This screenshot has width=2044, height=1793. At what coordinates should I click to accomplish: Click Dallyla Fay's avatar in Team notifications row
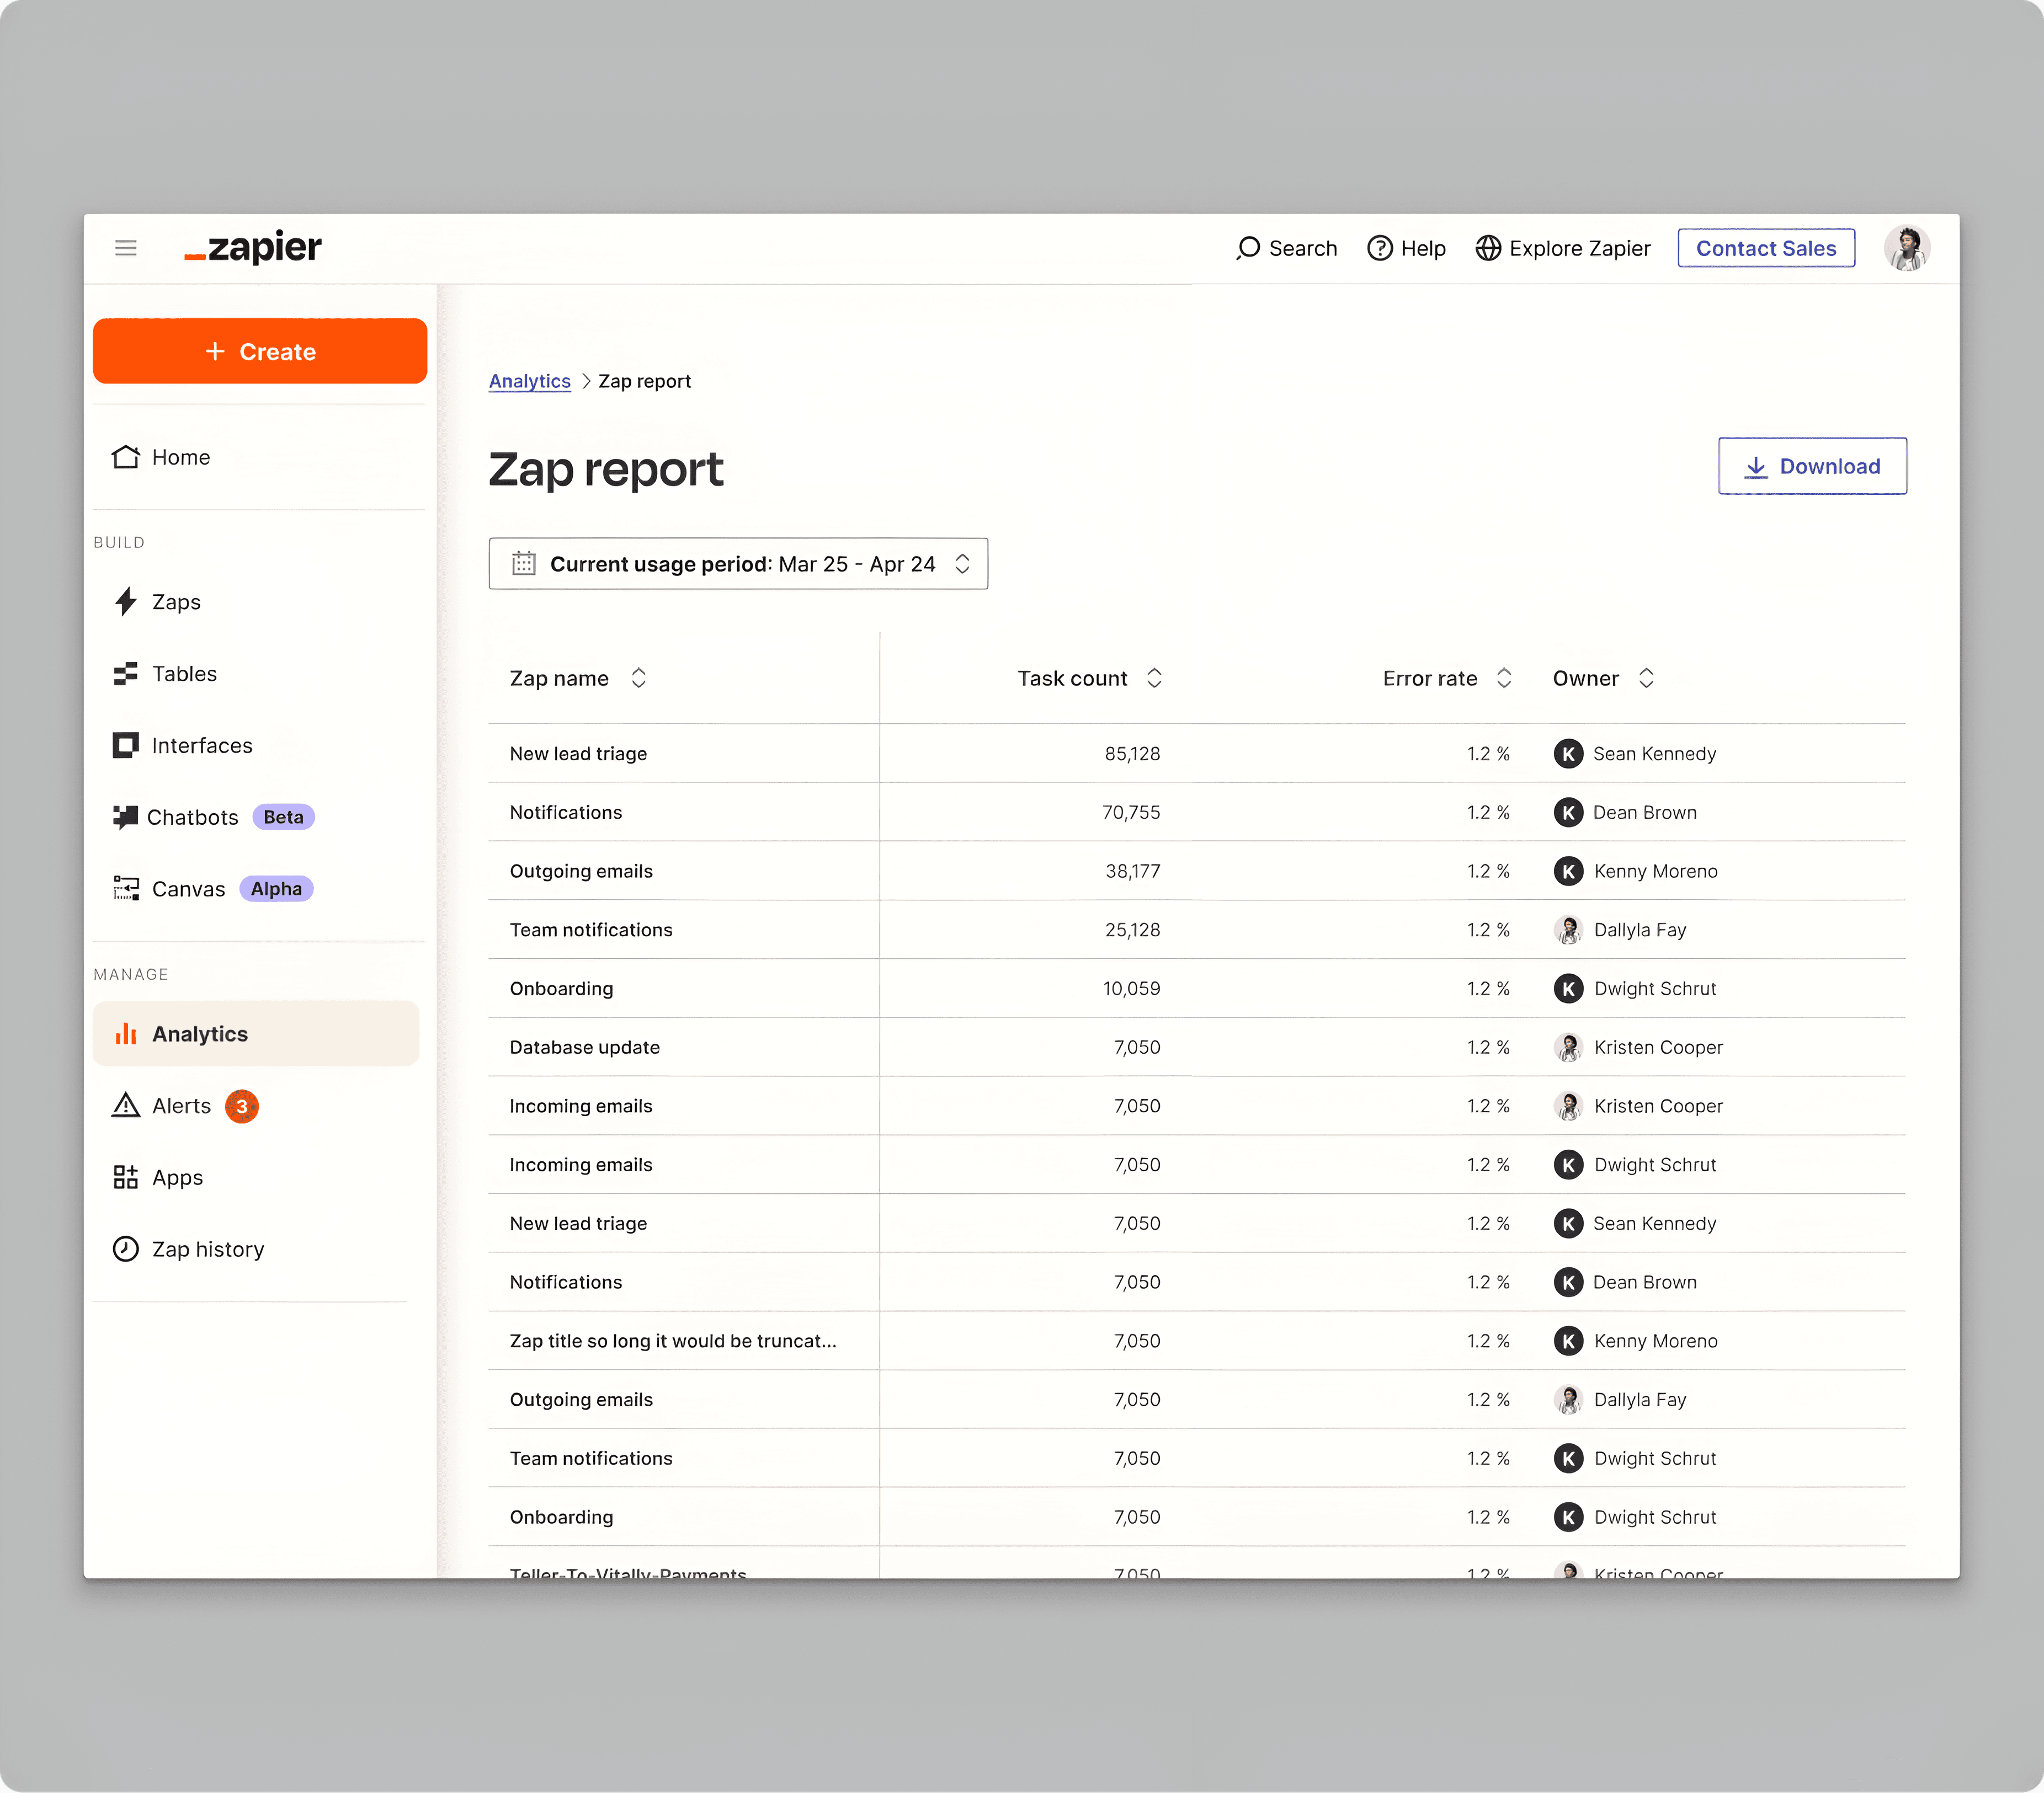coord(1568,930)
